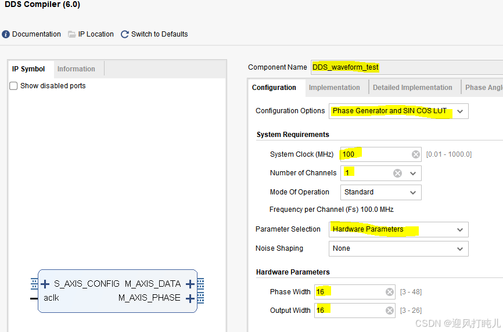Select the Configuration tab
This screenshot has width=503, height=332.
tap(274, 88)
